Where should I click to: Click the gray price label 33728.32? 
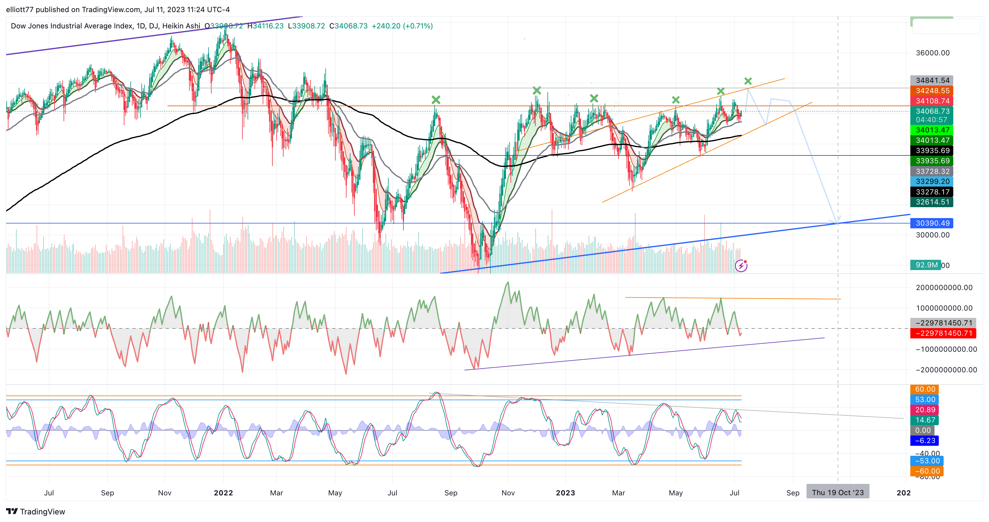(932, 171)
